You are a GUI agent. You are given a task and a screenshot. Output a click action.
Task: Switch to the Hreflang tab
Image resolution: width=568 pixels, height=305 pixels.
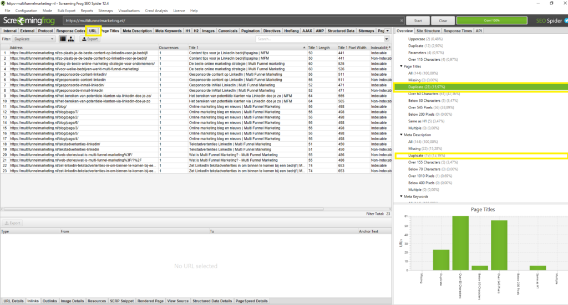pyautogui.click(x=291, y=30)
